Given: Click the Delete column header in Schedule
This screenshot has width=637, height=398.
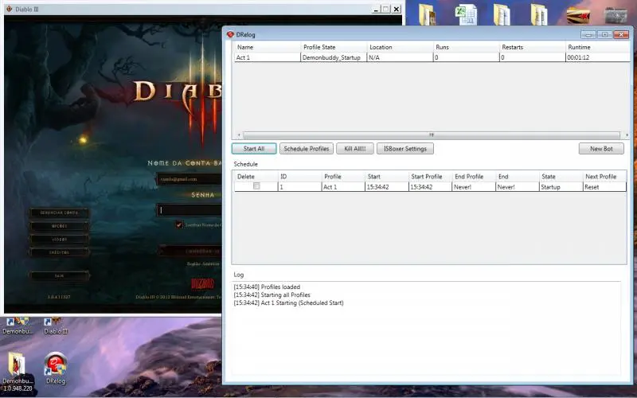Looking at the screenshot, I should [x=256, y=177].
